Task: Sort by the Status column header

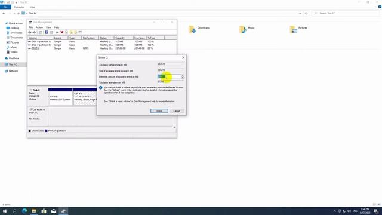Action: click(x=106, y=38)
